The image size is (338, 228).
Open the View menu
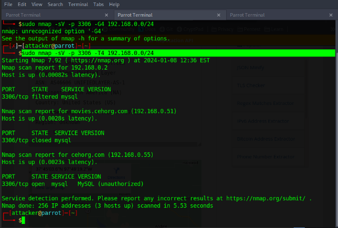(37, 4)
